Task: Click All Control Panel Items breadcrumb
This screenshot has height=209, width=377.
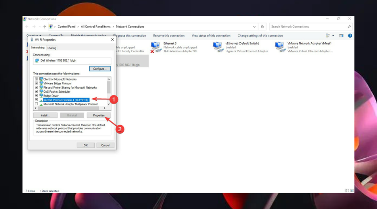Action: 96,27
